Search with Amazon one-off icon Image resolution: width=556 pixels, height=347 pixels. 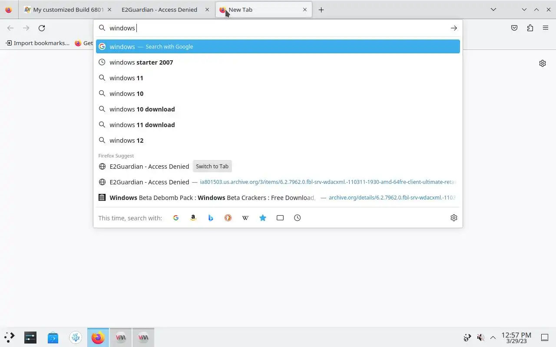click(193, 218)
